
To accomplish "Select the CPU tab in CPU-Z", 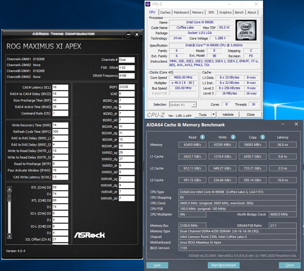I will 152,12.
